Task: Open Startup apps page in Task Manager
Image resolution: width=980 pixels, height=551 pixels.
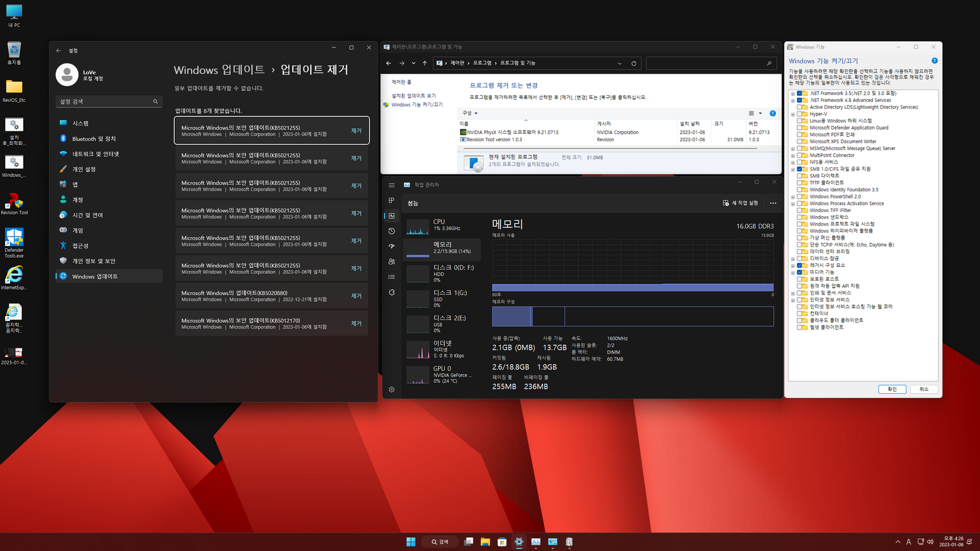Action: (x=392, y=246)
